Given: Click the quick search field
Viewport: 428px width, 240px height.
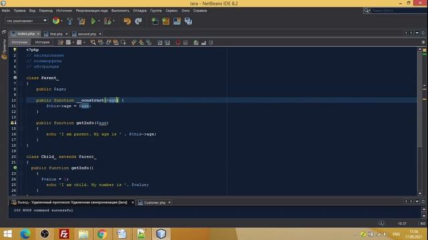Looking at the screenshot, I should 399,11.
